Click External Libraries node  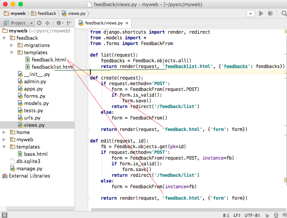(29, 176)
